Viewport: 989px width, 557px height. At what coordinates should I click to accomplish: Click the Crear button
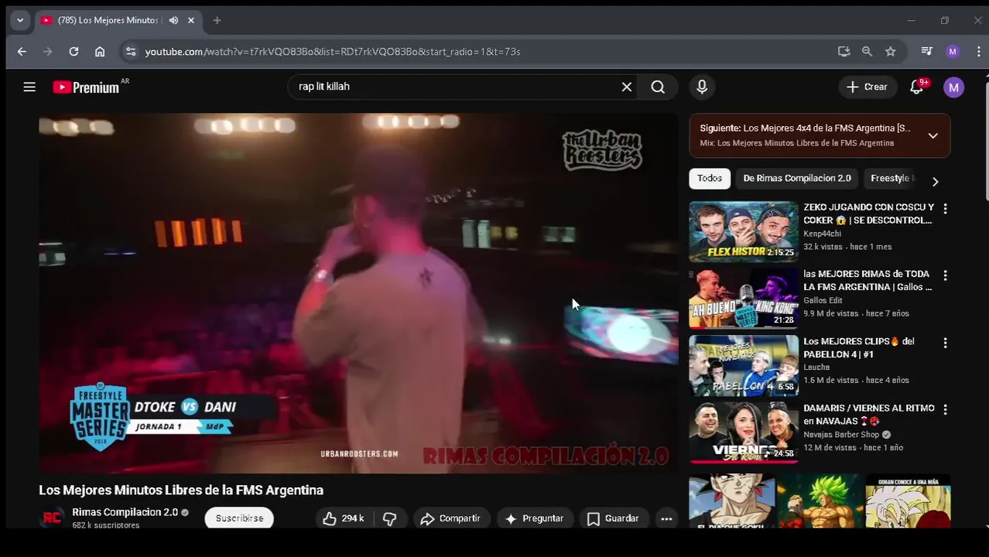[868, 87]
